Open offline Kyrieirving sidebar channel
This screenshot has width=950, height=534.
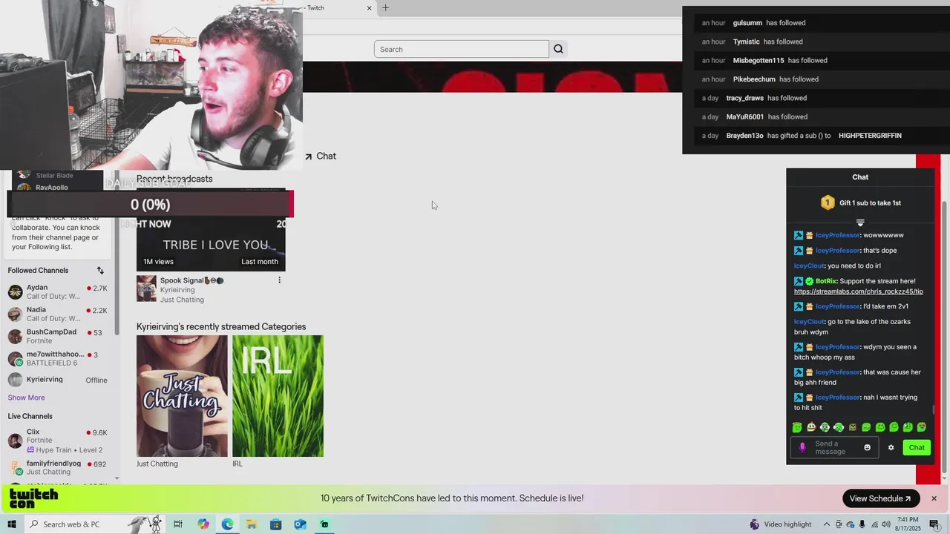pos(57,380)
